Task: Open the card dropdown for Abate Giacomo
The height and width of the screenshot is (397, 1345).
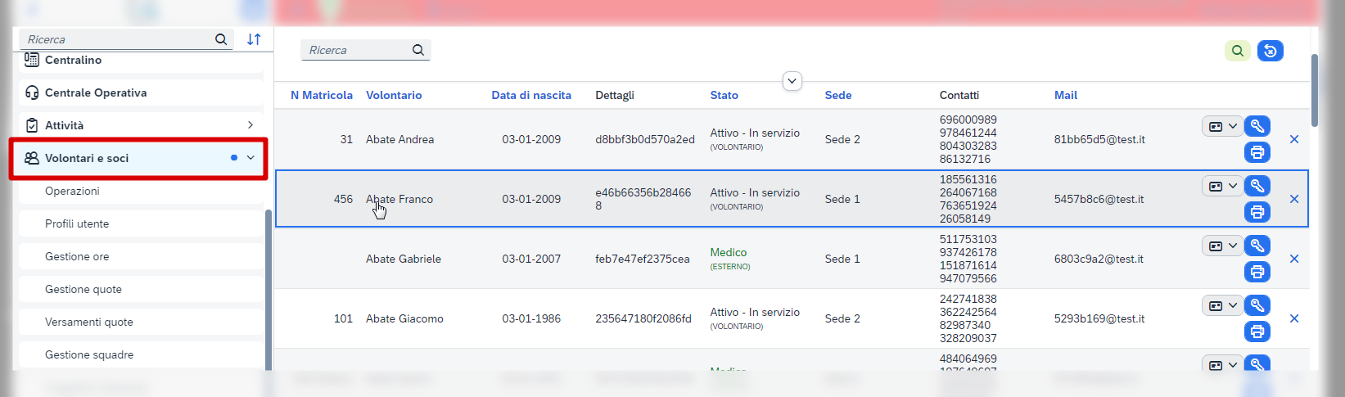Action: coord(1222,306)
